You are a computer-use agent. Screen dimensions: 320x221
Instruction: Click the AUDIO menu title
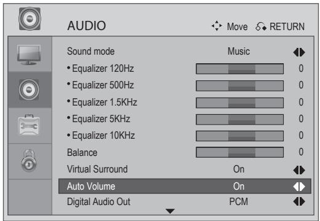(87, 26)
